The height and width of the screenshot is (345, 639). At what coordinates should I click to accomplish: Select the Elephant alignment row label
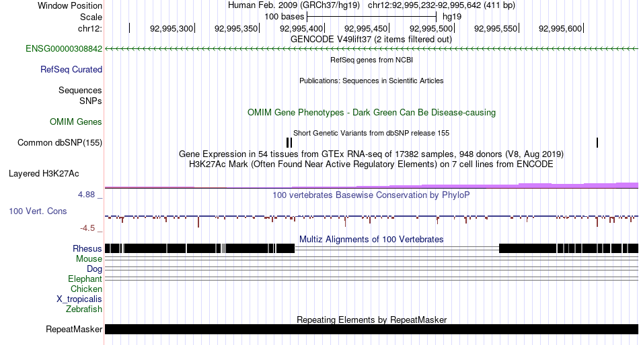85,279
